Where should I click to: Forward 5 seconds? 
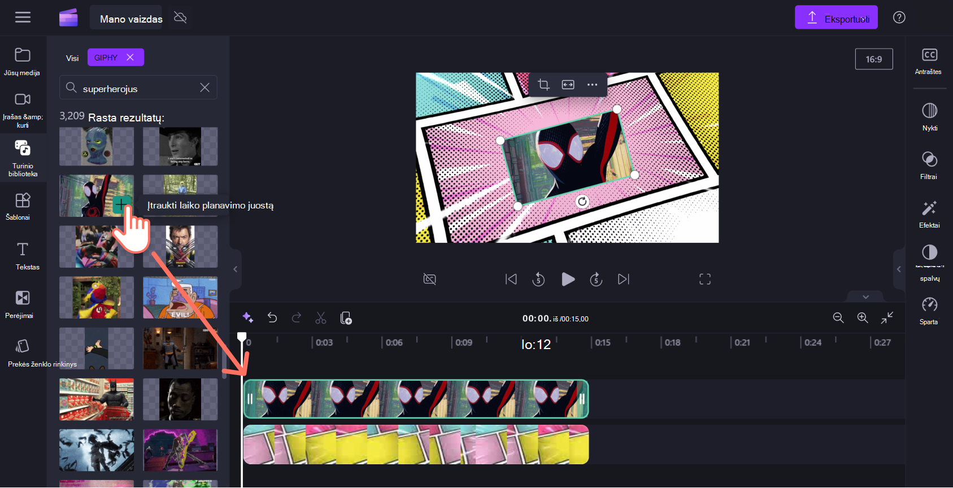pyautogui.click(x=596, y=279)
